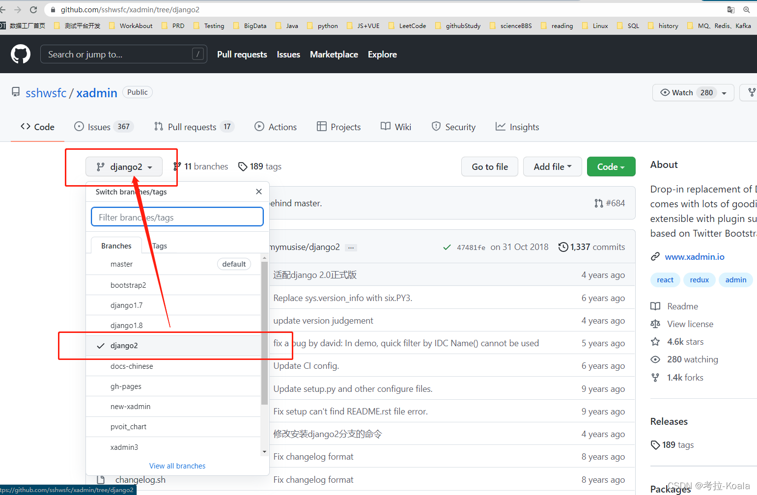Click the repository book icon before sshwsfc
The image size is (757, 495).
(16, 92)
